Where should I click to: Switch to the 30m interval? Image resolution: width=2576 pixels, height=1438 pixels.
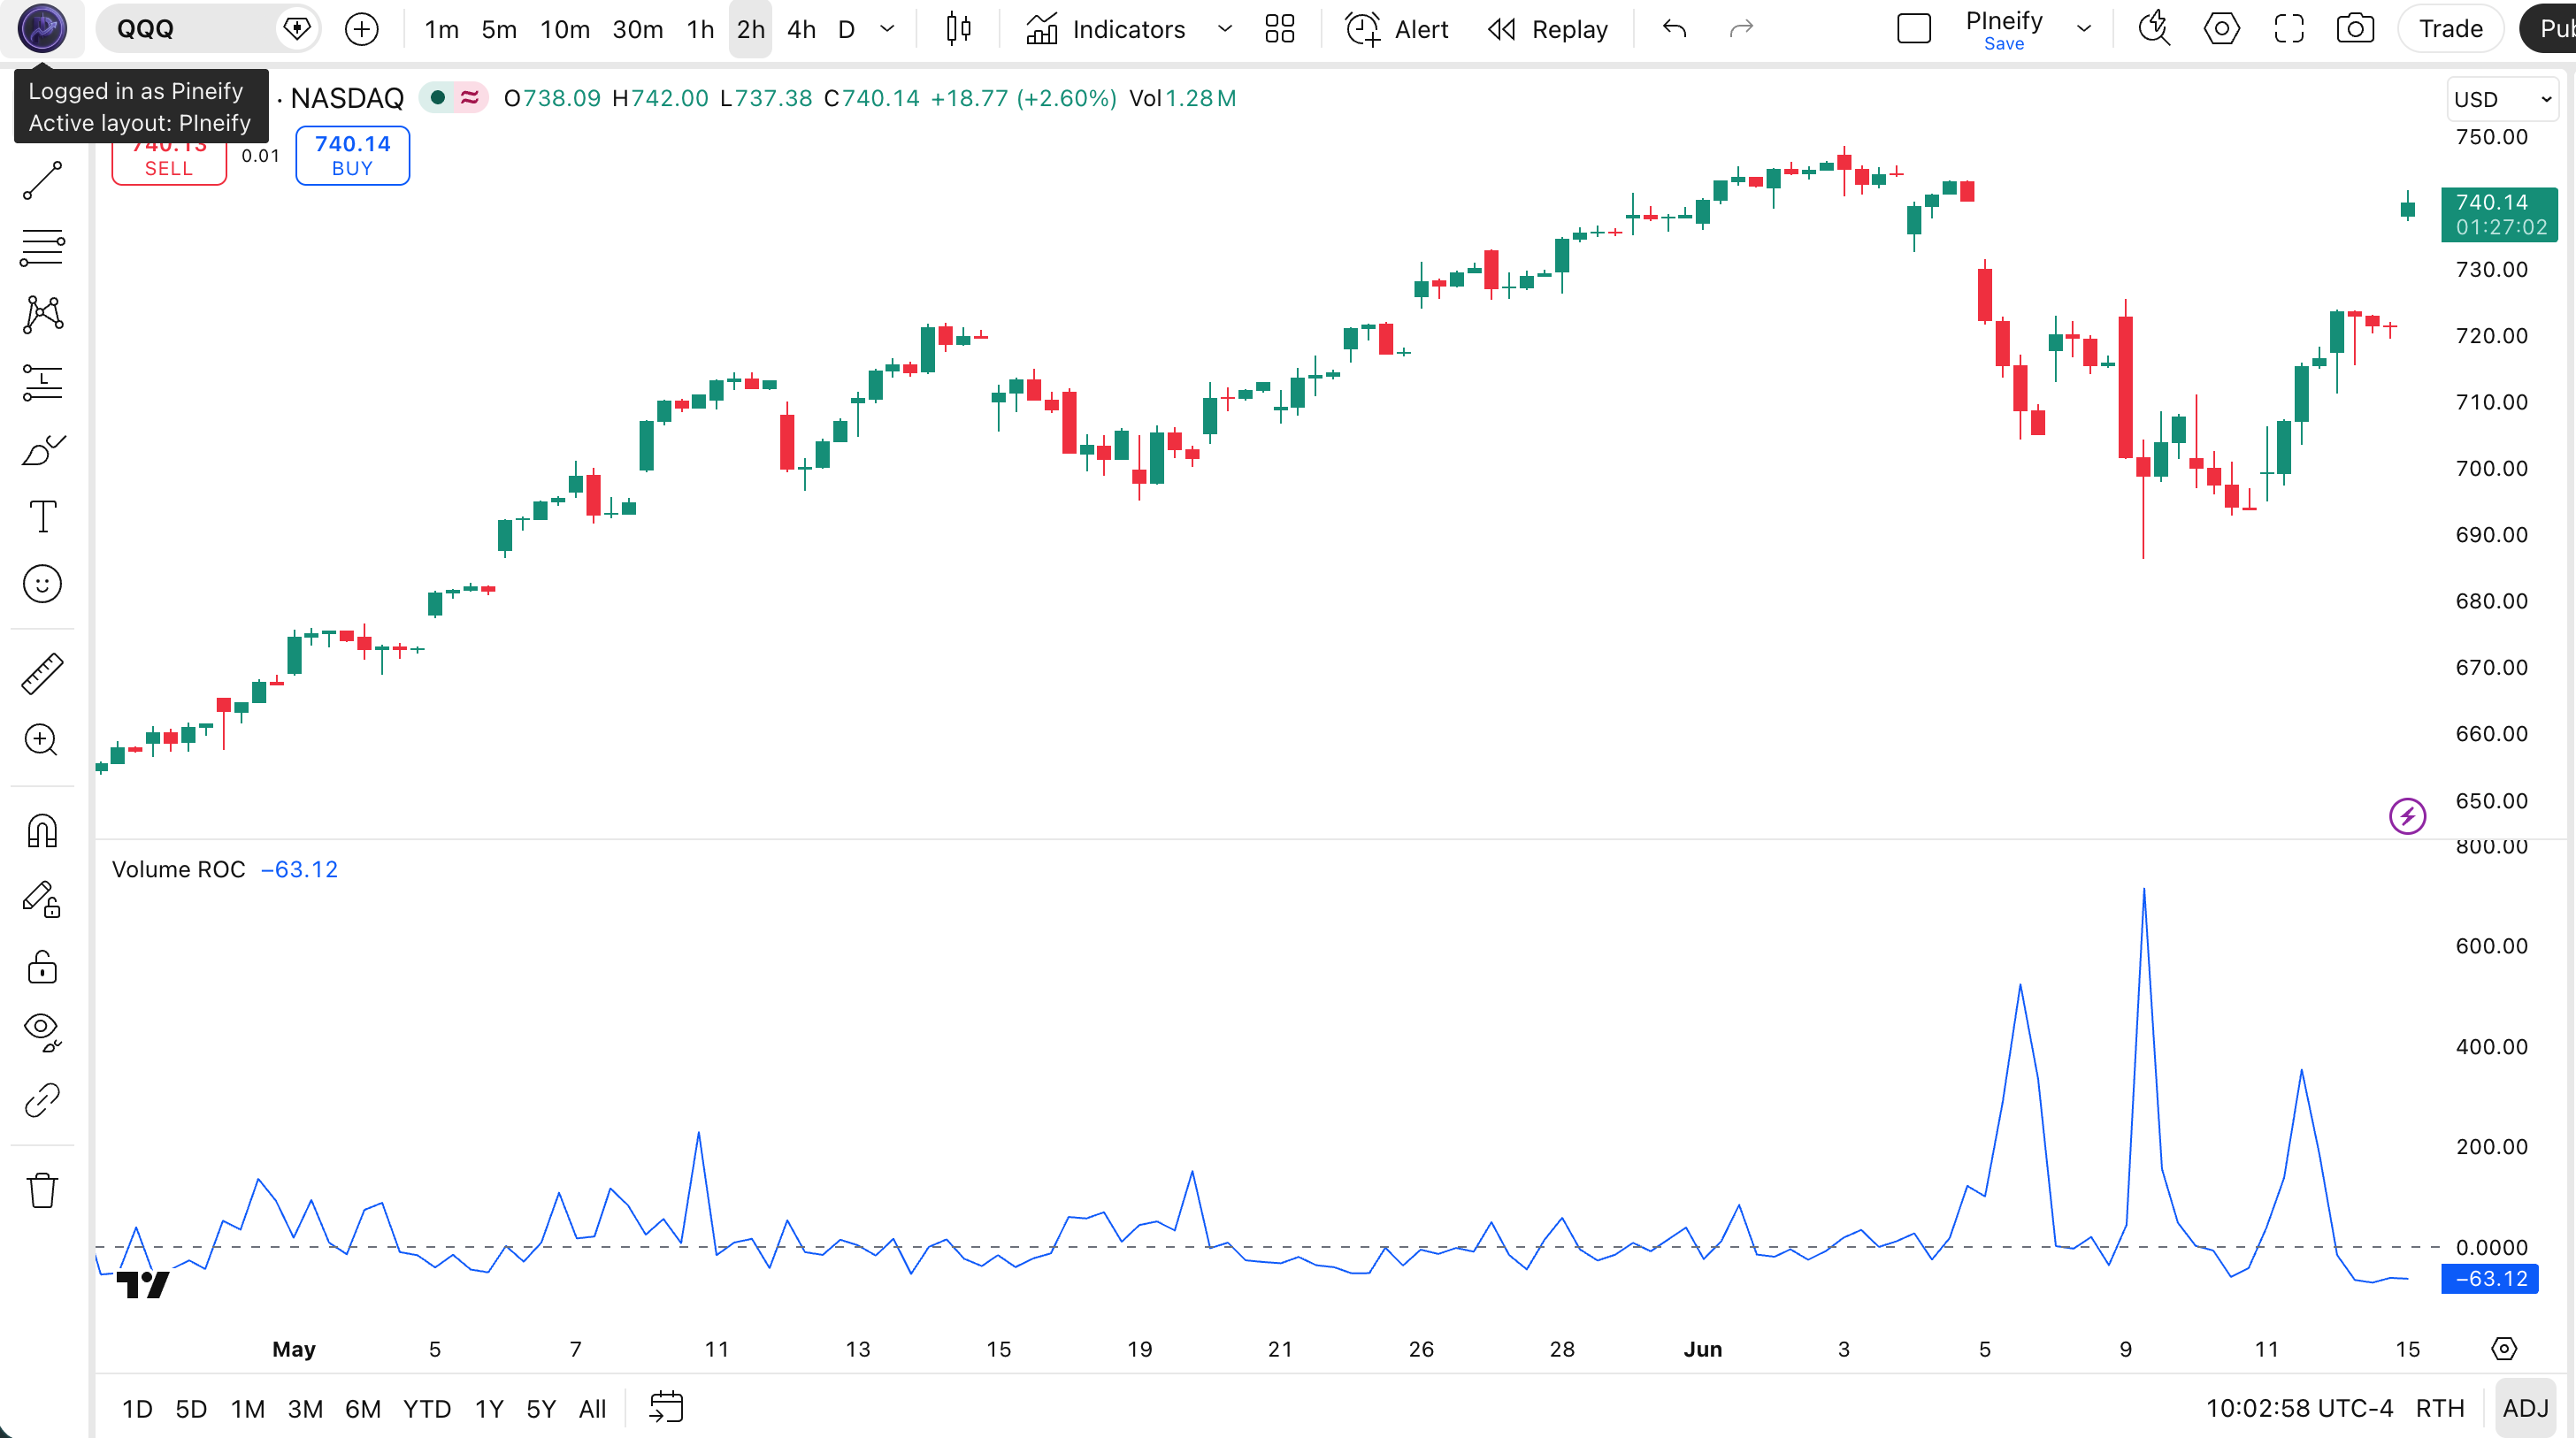point(637,29)
